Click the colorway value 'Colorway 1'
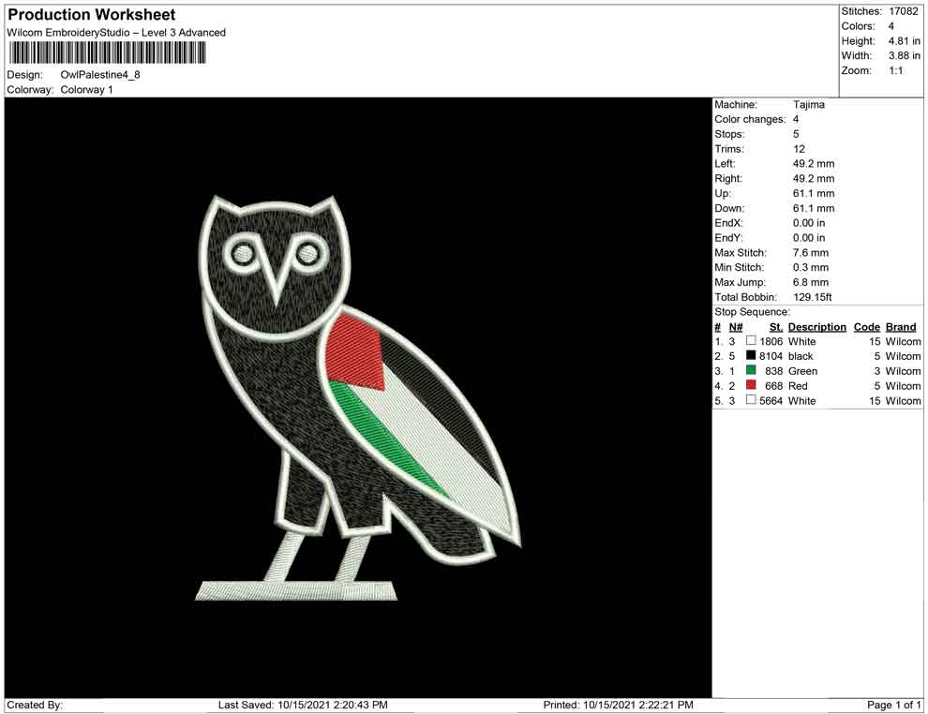The width and height of the screenshot is (928, 714). tap(86, 90)
